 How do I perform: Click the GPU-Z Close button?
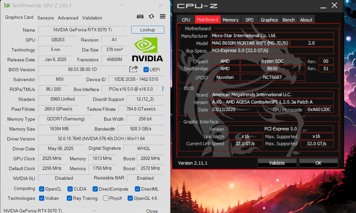coord(152,210)
